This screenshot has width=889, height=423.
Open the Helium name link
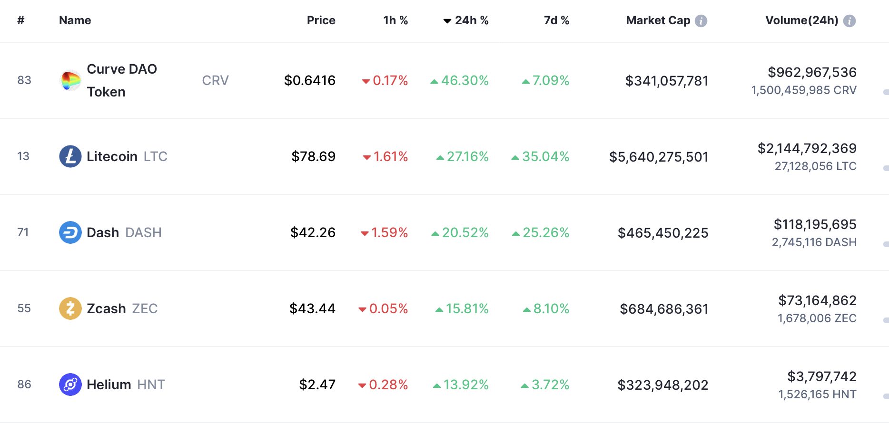point(109,385)
